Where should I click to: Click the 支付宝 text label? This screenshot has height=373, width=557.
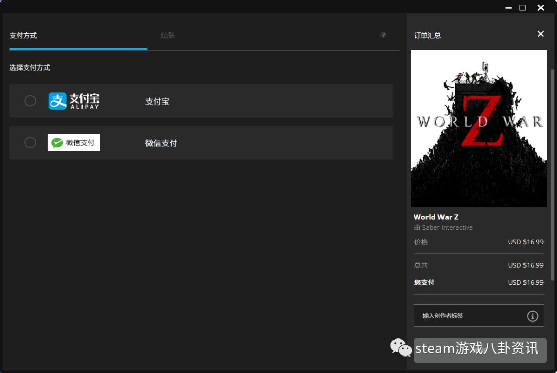157,101
